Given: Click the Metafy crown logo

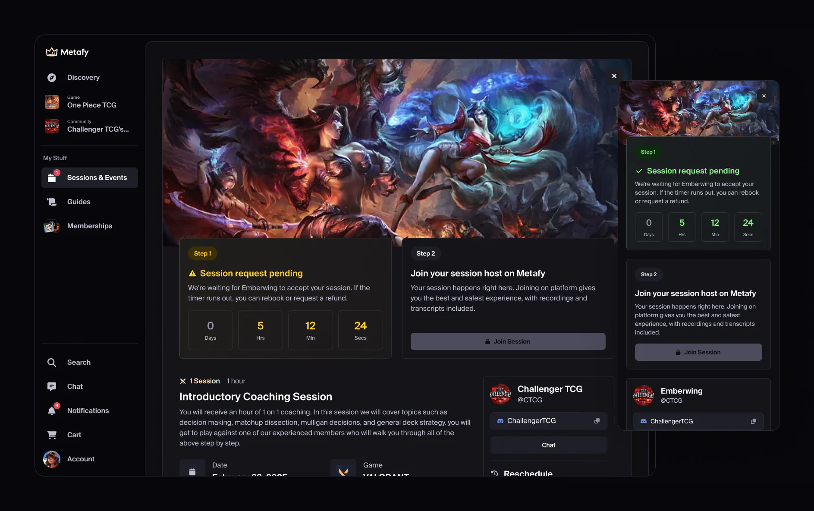Looking at the screenshot, I should pyautogui.click(x=52, y=52).
